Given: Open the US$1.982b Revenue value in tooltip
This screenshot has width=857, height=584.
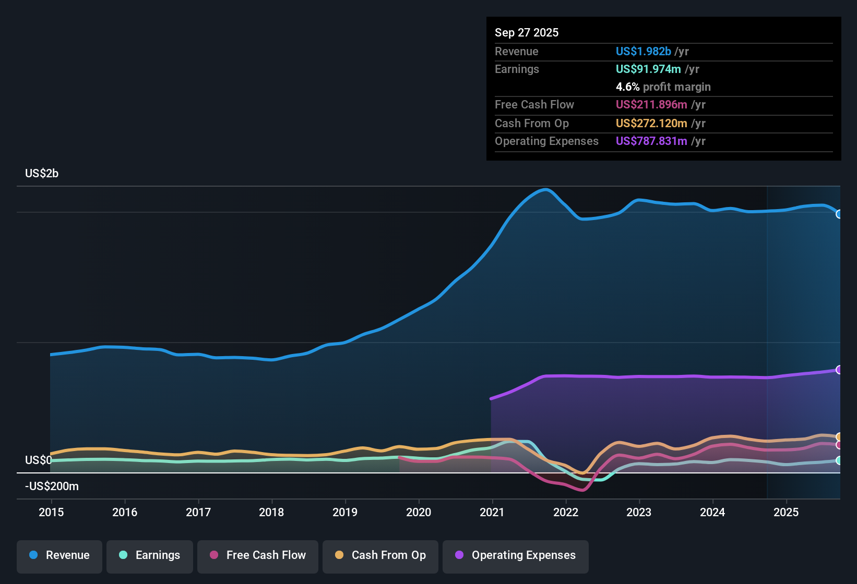Looking at the screenshot, I should pyautogui.click(x=643, y=51).
